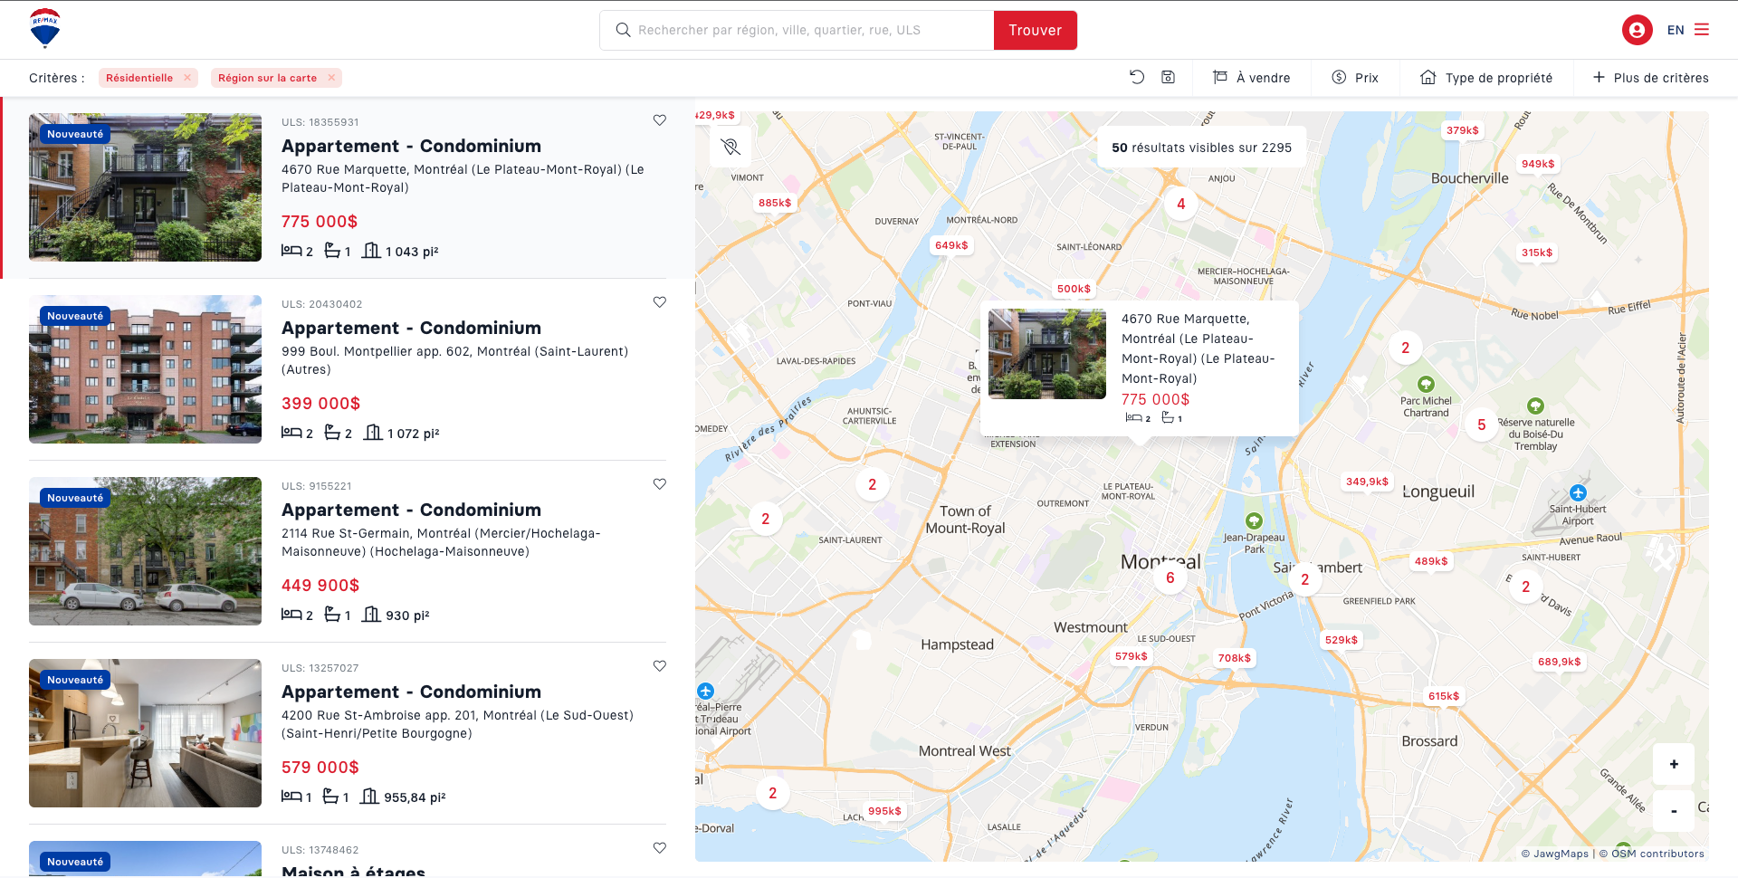Screen dimensions: 1738x878
Task: Click the 449 900$ listing price
Action: click(x=320, y=586)
